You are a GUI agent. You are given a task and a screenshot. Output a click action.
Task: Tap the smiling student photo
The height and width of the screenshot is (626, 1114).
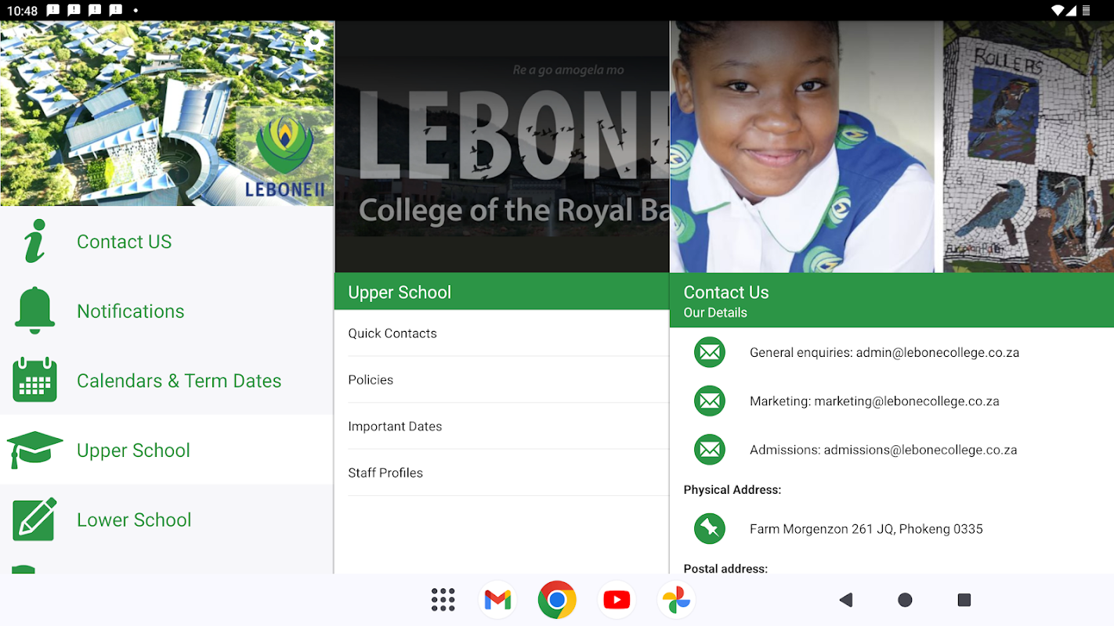click(x=802, y=146)
